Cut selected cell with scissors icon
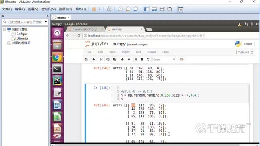Screen dimensions: 260x146 pos(101,60)
